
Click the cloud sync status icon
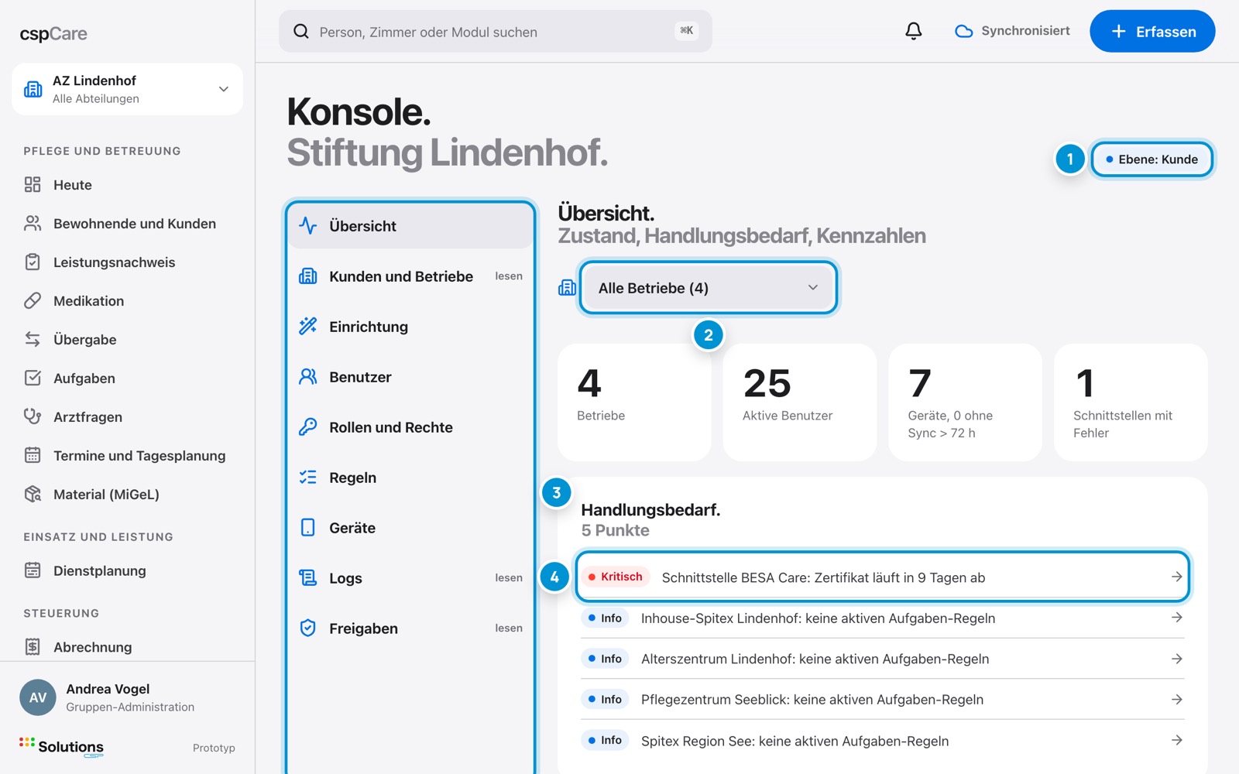coord(963,31)
